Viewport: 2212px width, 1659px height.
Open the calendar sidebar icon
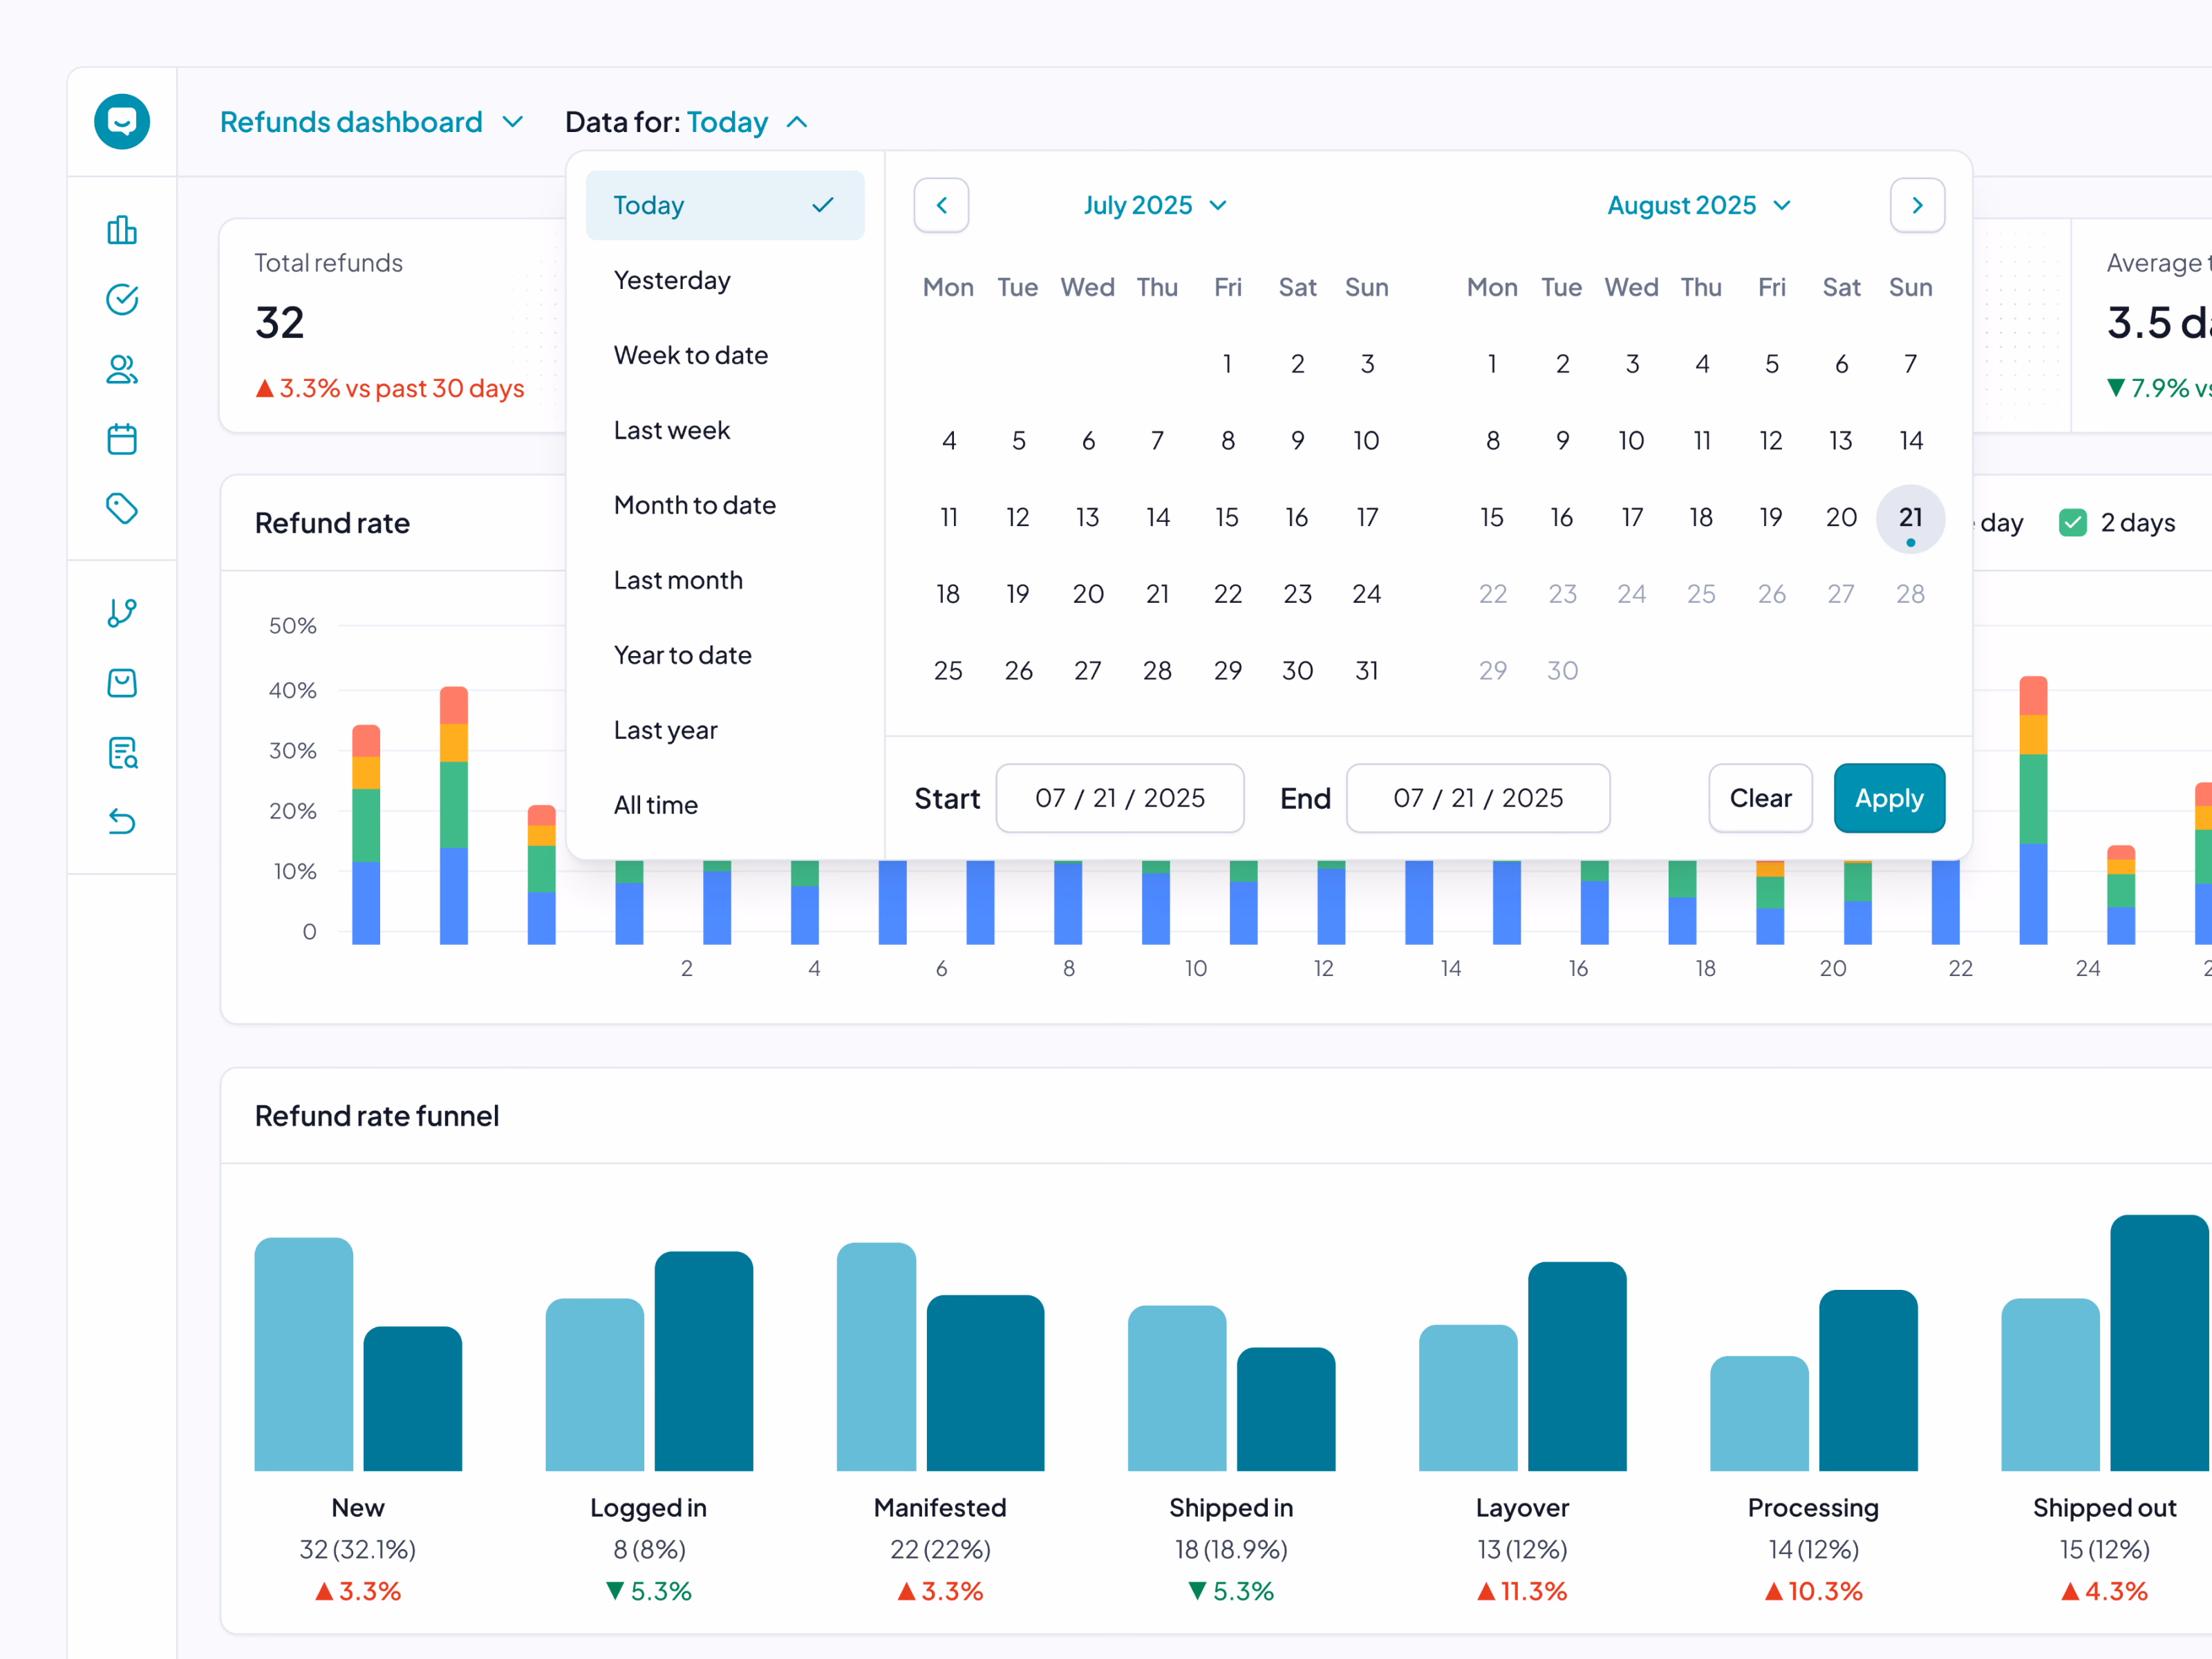coord(122,439)
